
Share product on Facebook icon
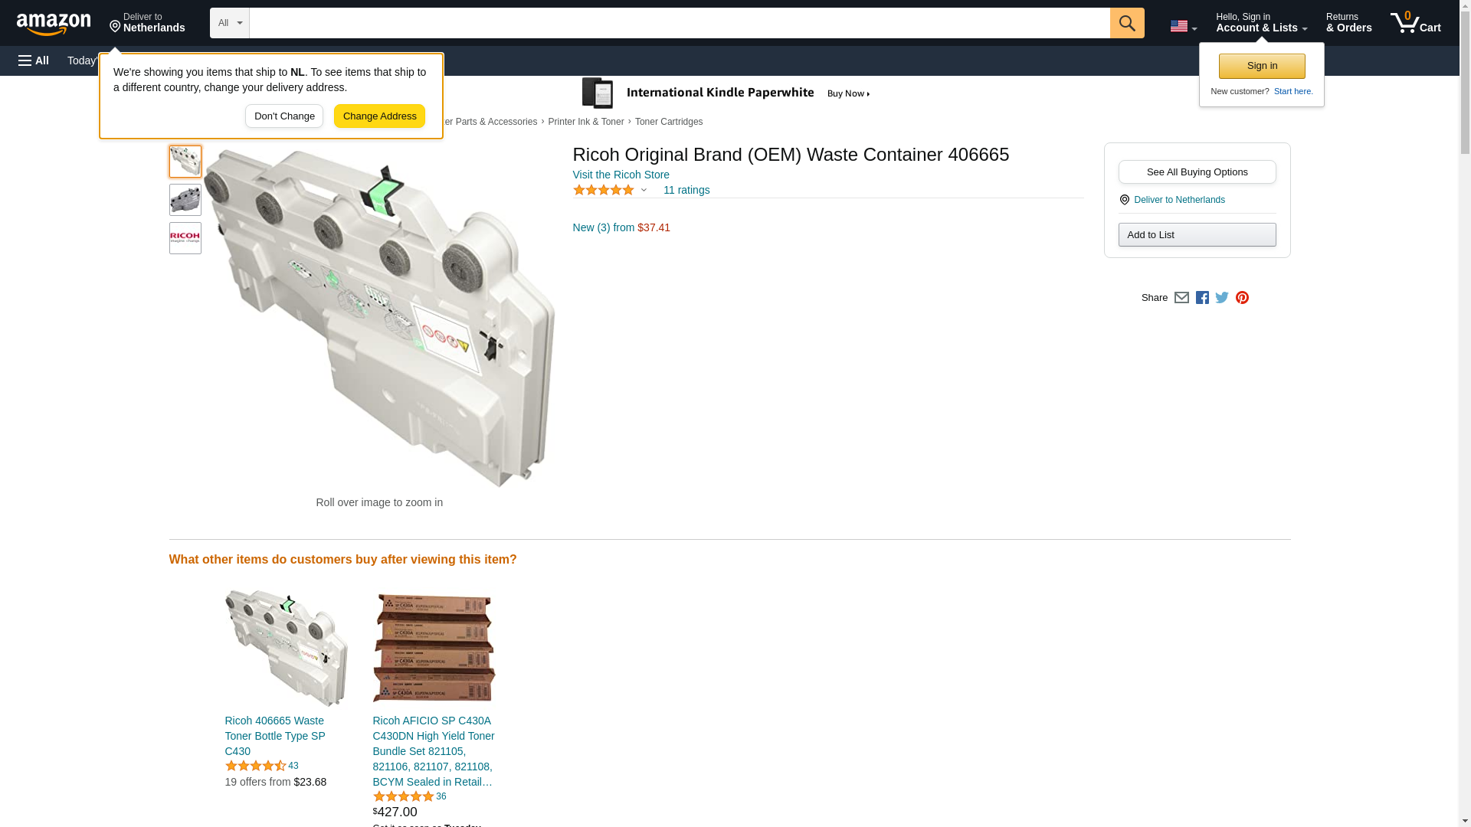click(x=1202, y=298)
